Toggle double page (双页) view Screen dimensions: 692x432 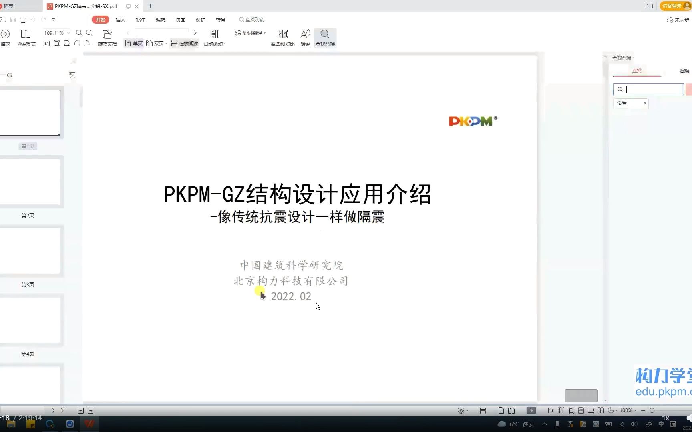(155, 43)
